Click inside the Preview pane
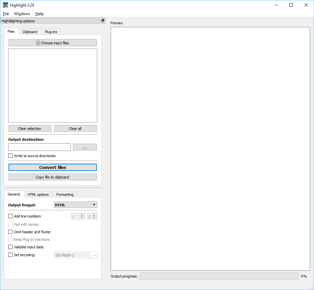Screen dimensions: 314x290 [210, 149]
